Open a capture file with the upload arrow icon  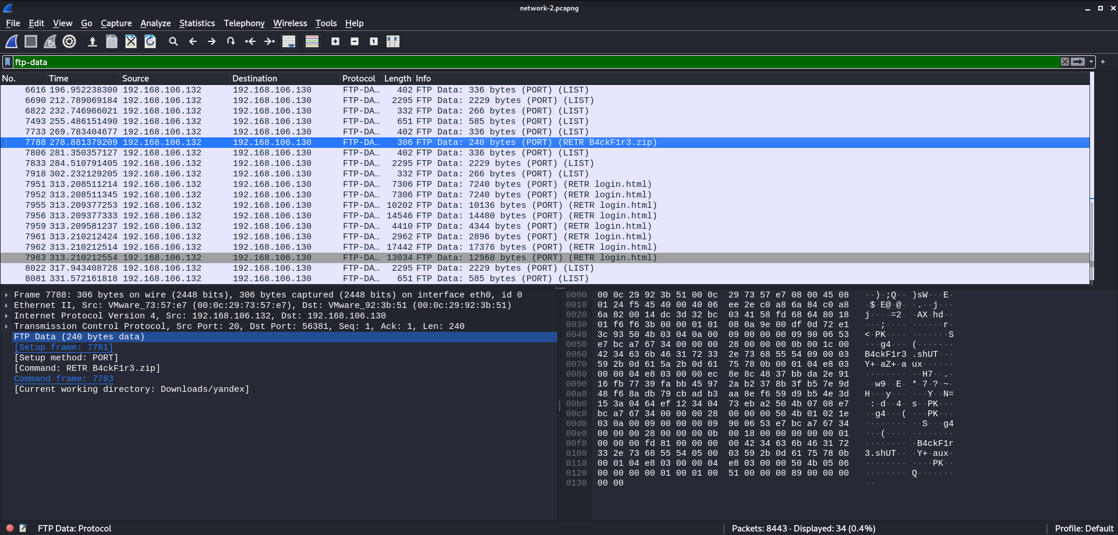pos(92,41)
